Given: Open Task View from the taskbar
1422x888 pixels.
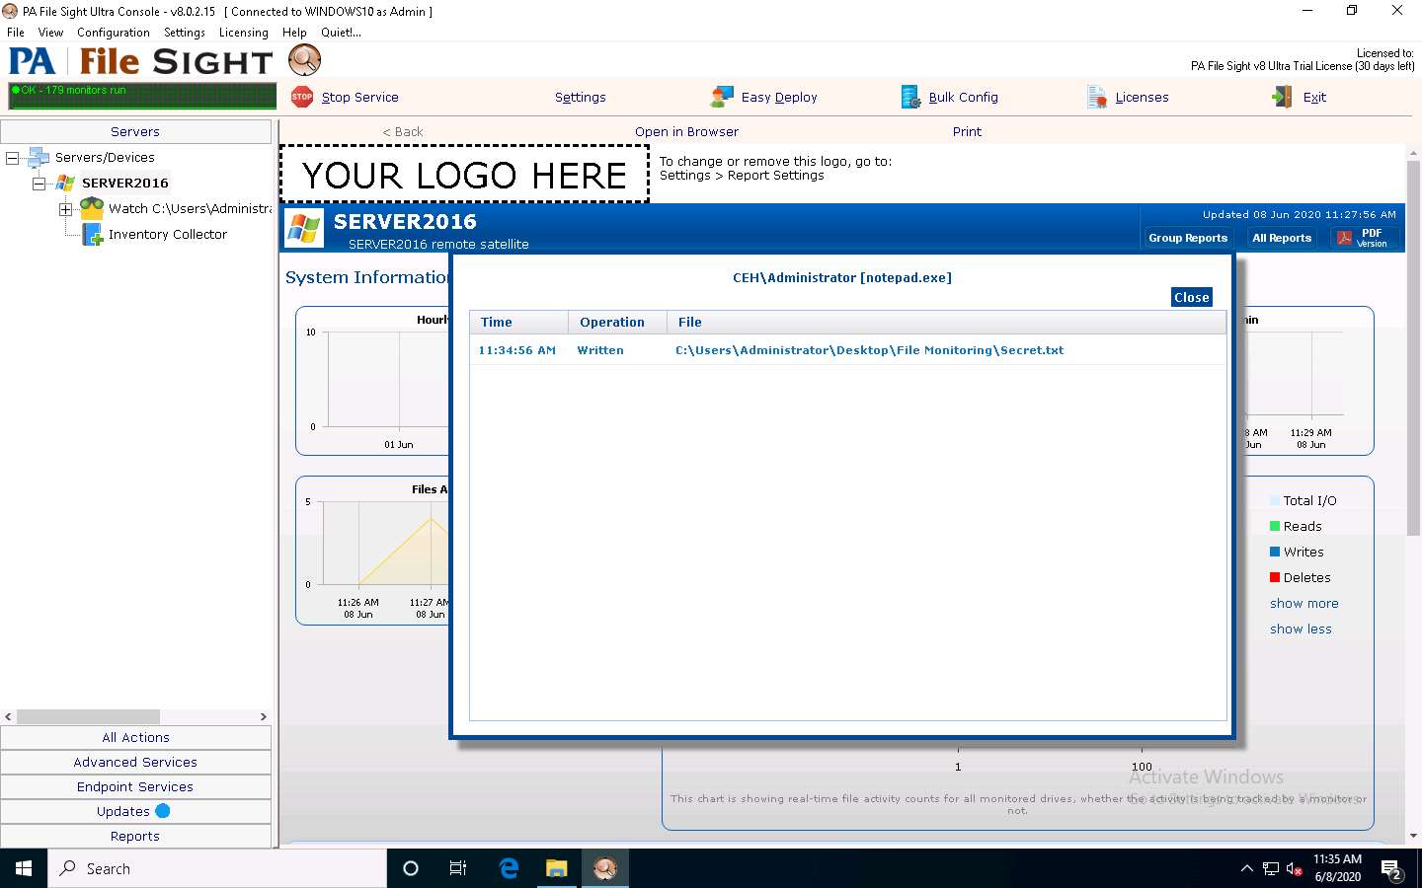Looking at the screenshot, I should pyautogui.click(x=458, y=868).
